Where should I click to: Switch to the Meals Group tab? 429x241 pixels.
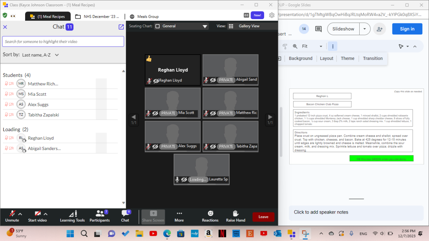coord(144,16)
